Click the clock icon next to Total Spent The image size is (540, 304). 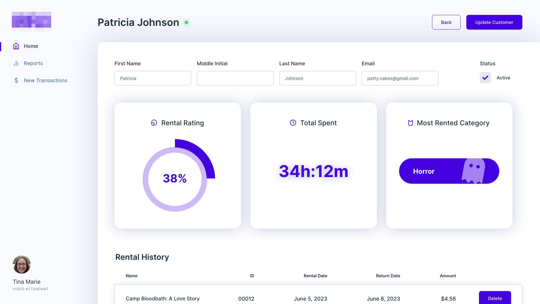point(293,123)
